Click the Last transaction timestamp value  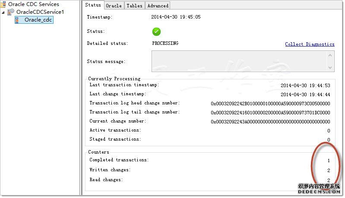[x=305, y=85]
